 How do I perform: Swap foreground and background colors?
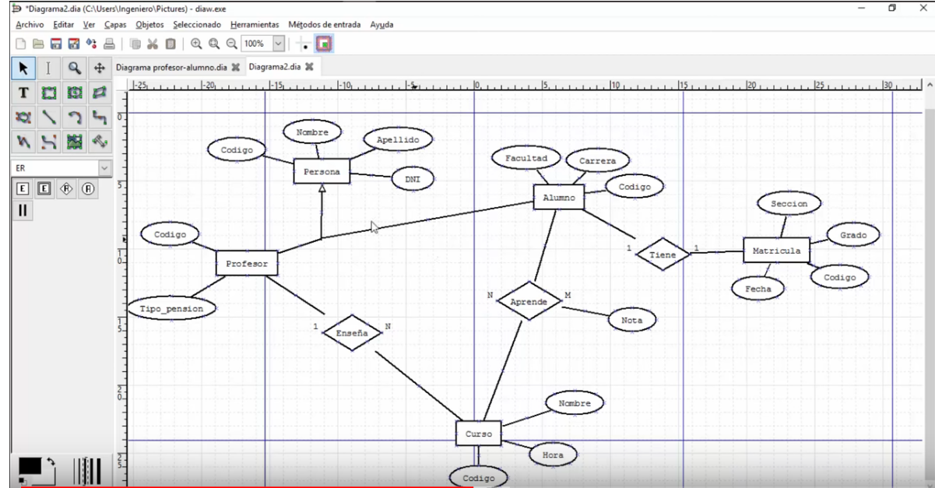(x=51, y=462)
